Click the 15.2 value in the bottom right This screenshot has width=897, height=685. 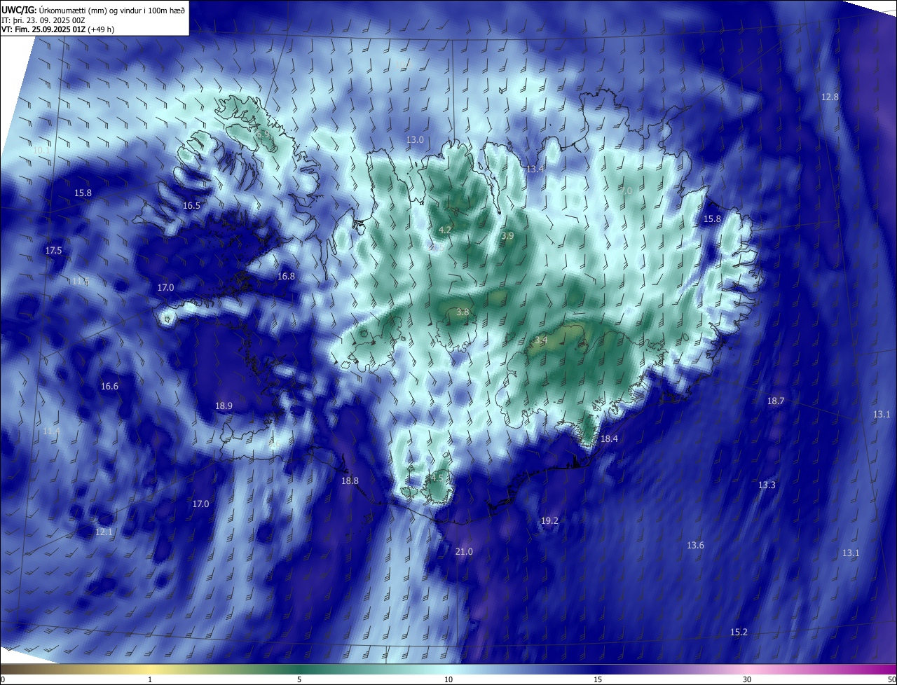click(x=739, y=632)
